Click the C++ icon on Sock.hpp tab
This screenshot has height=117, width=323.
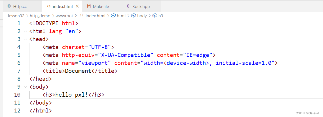pos(129,6)
